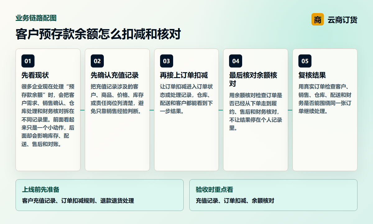Click the 02 step badge
Screen dimensions: 373x224
pyautogui.click(x=97, y=61)
